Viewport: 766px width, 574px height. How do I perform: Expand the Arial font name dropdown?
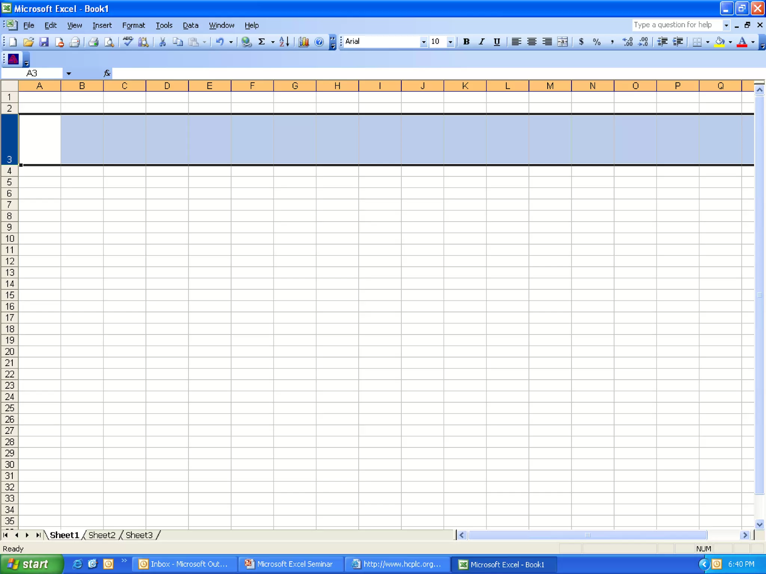(423, 42)
